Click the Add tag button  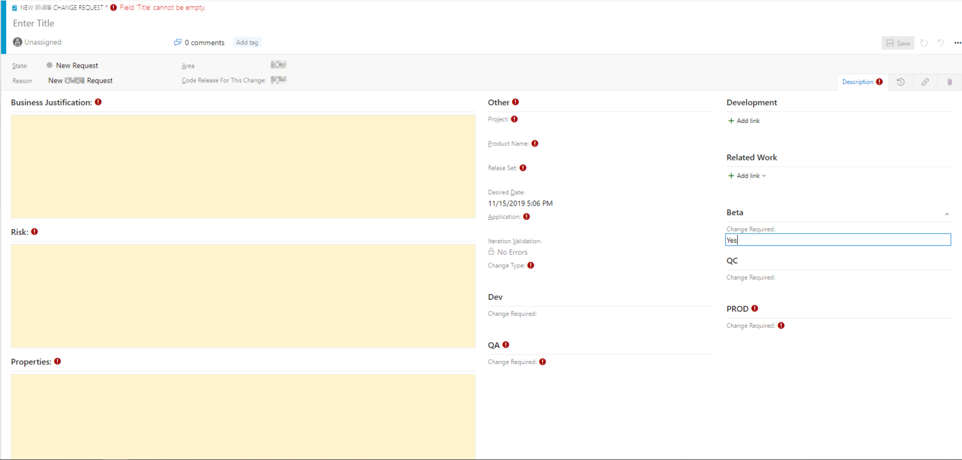(247, 42)
